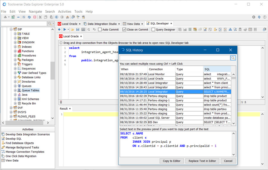Viewport: 268px width, 170px height.
Task: Expand the Queue Tables node
Action: pos(15,90)
